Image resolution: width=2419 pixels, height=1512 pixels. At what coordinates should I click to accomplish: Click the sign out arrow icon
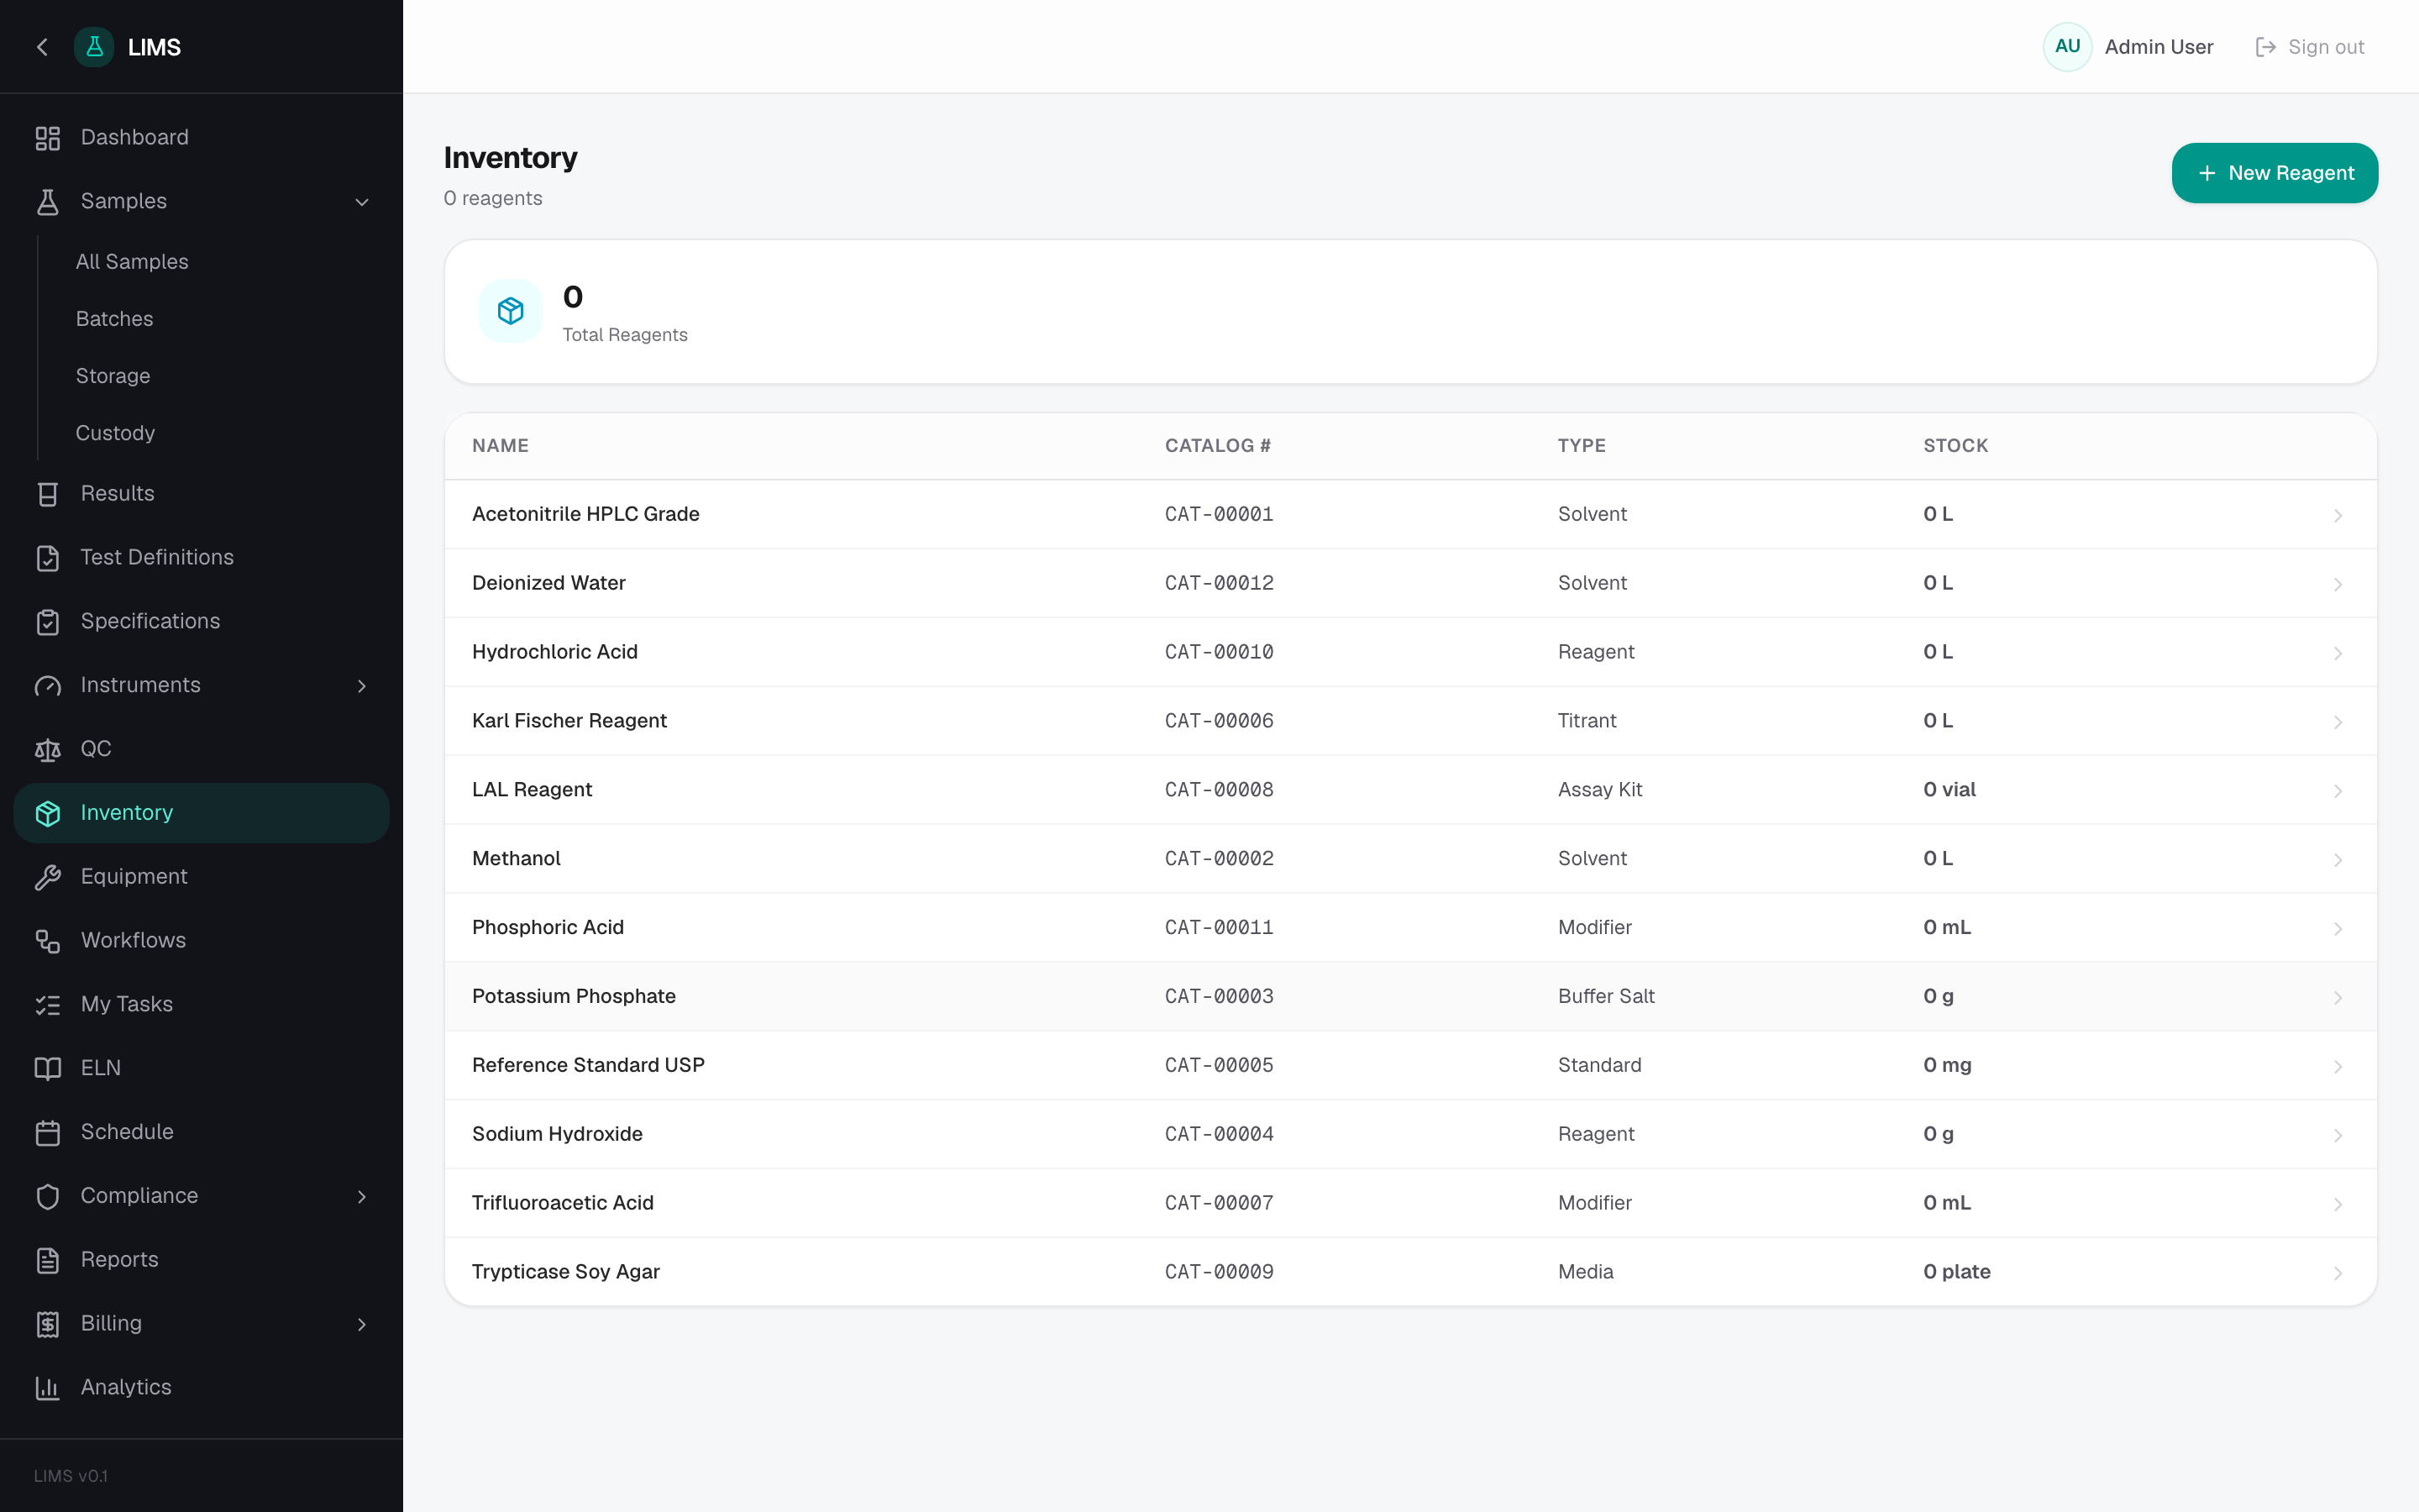[x=2265, y=47]
